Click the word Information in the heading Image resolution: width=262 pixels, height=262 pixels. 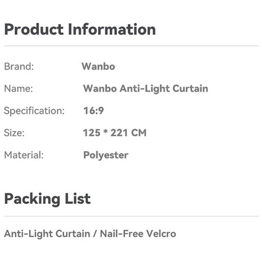[112, 30]
